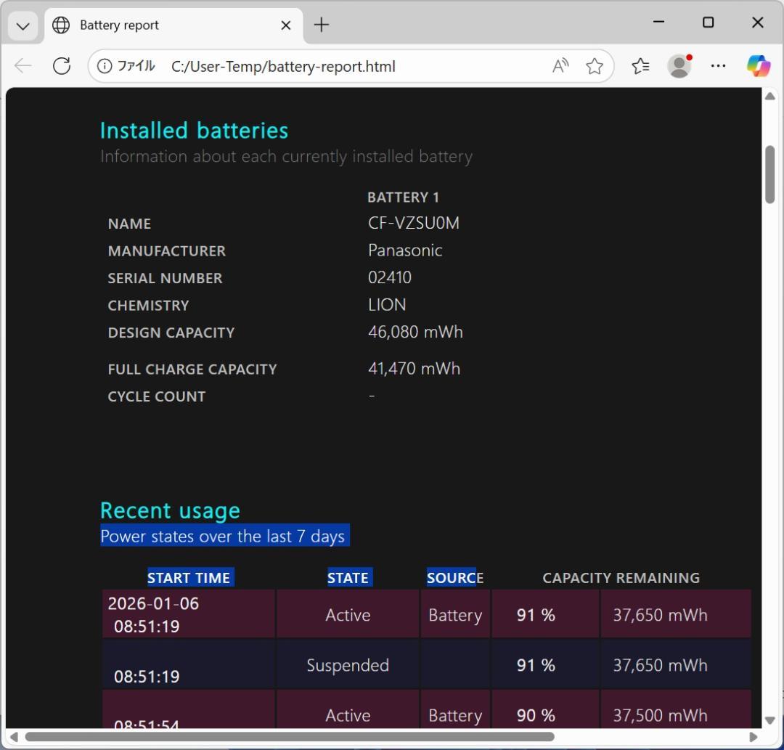Click the scroll right arrow

pos(754,737)
